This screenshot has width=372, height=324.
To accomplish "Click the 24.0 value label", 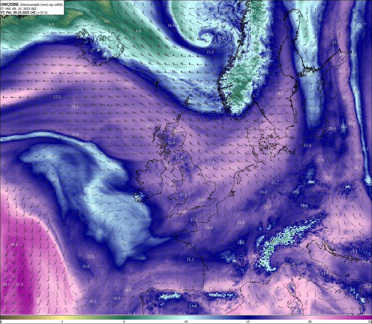I will [128, 290].
